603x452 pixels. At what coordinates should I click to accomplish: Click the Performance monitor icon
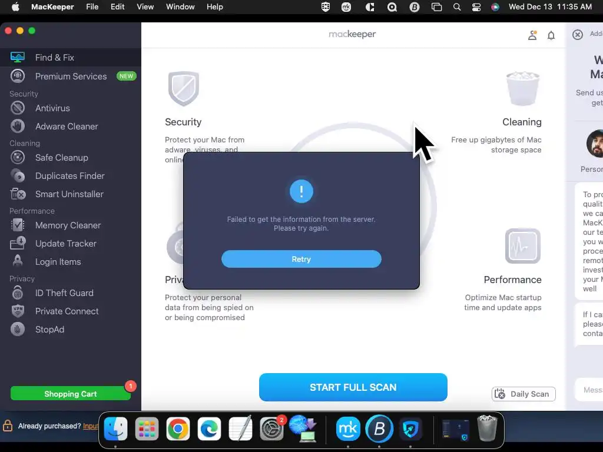(x=523, y=246)
